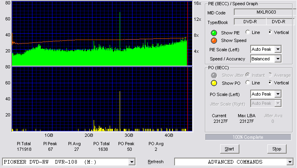Select Line mode for PIE graph
This screenshot has height=168, width=297.
(x=247, y=32)
